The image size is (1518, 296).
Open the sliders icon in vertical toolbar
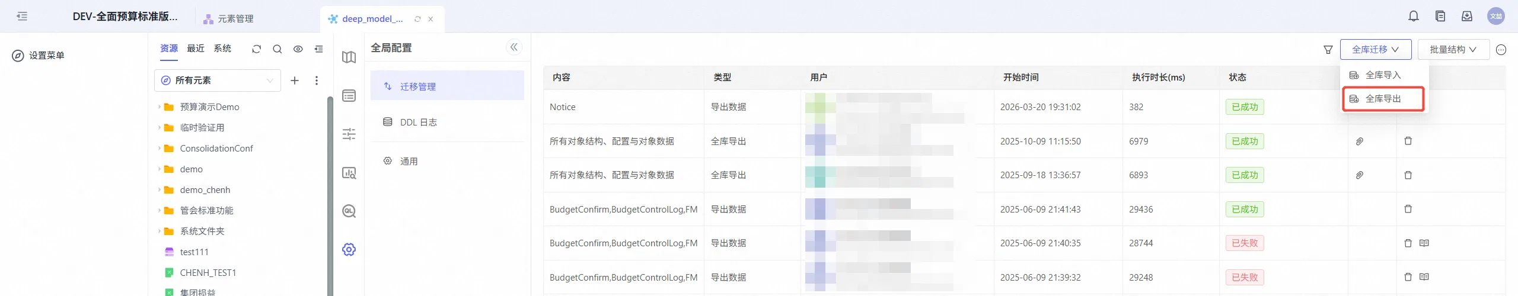(349, 134)
